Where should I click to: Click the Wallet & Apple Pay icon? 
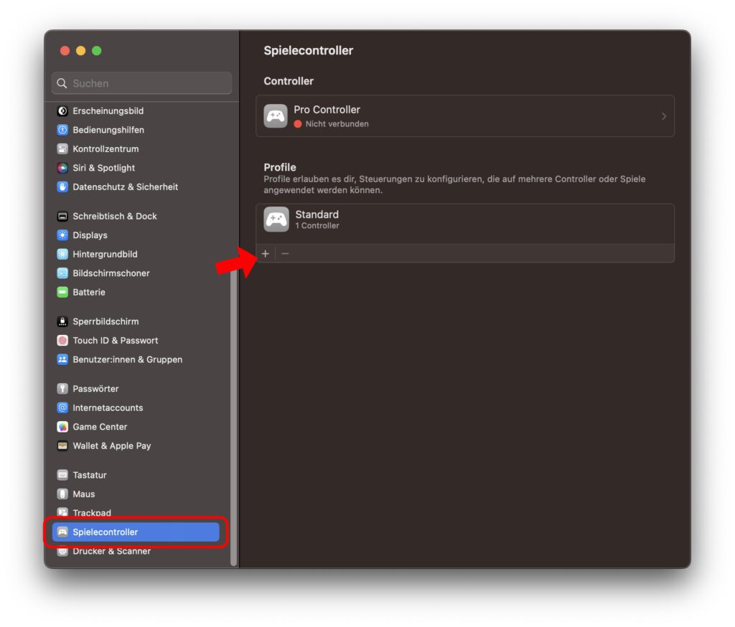coord(62,445)
